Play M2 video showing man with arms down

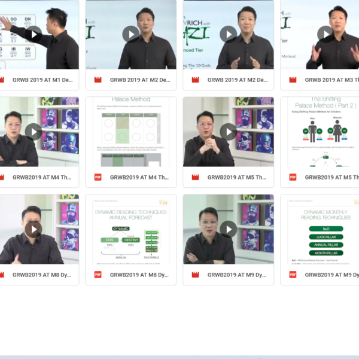pyautogui.click(x=131, y=34)
